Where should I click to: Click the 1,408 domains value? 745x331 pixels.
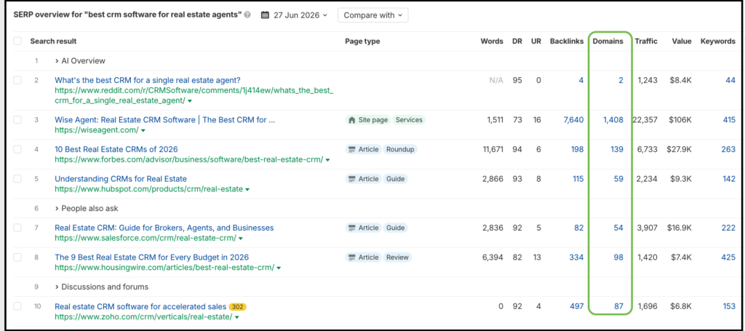[x=613, y=120]
